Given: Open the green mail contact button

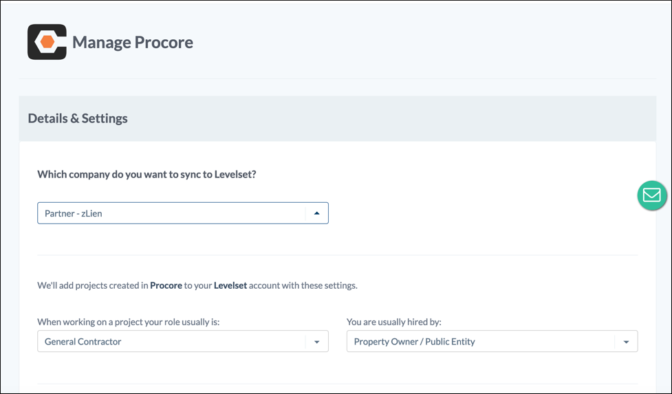Looking at the screenshot, I should click(x=652, y=195).
